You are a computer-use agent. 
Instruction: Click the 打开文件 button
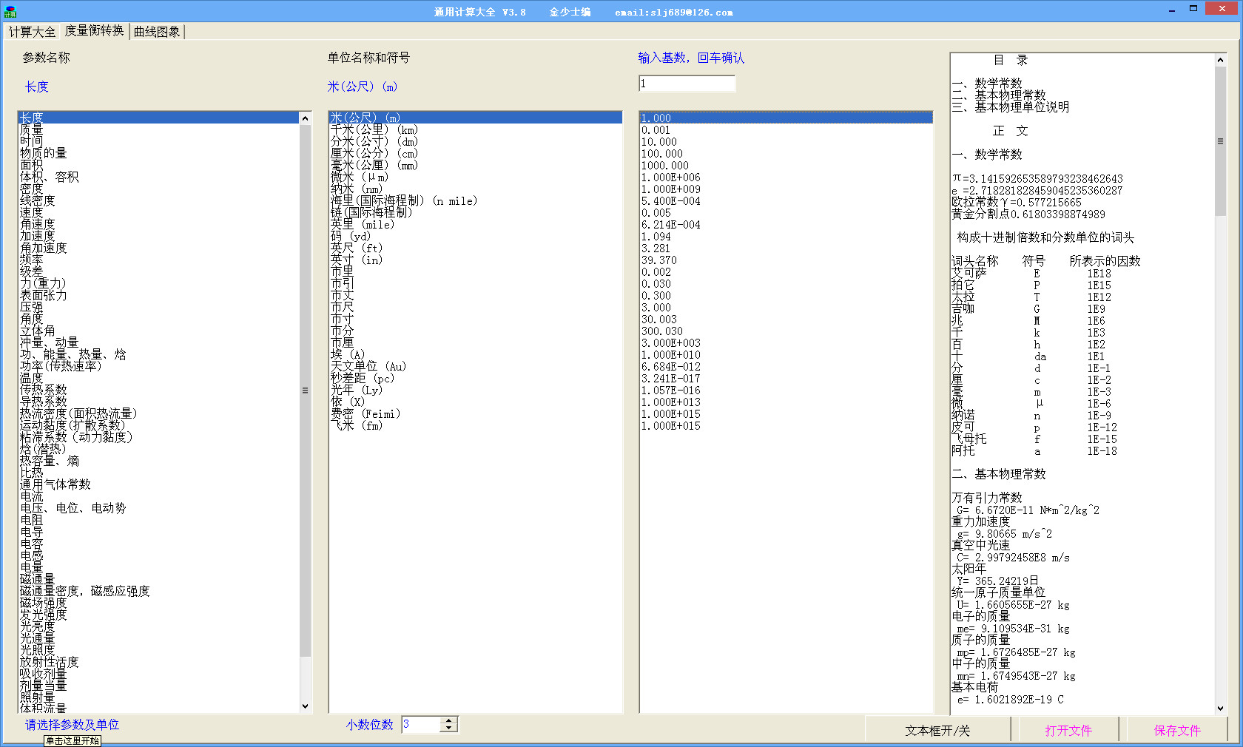[x=1068, y=731]
